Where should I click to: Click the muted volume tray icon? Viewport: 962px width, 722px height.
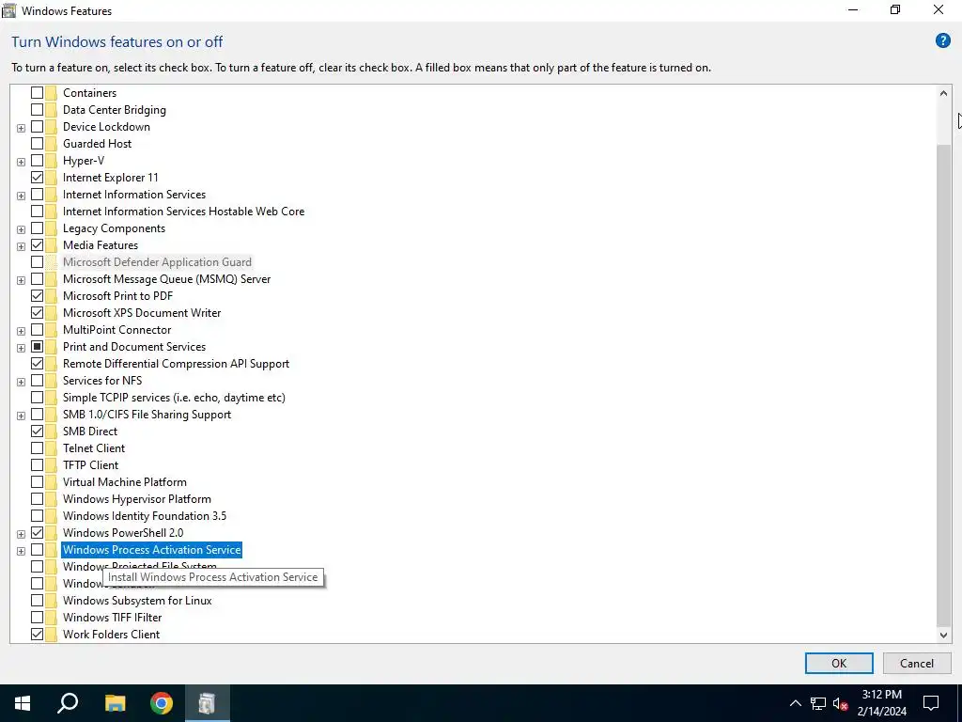[x=841, y=703]
